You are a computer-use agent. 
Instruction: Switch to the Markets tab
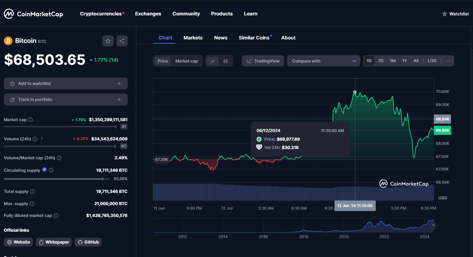coord(193,38)
